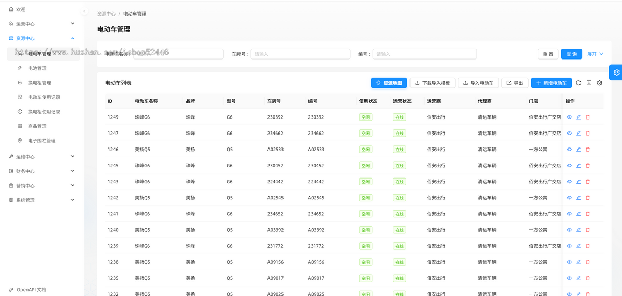
Task: Click 门店 cell 一方公寓 in row 1246
Action: point(538,149)
